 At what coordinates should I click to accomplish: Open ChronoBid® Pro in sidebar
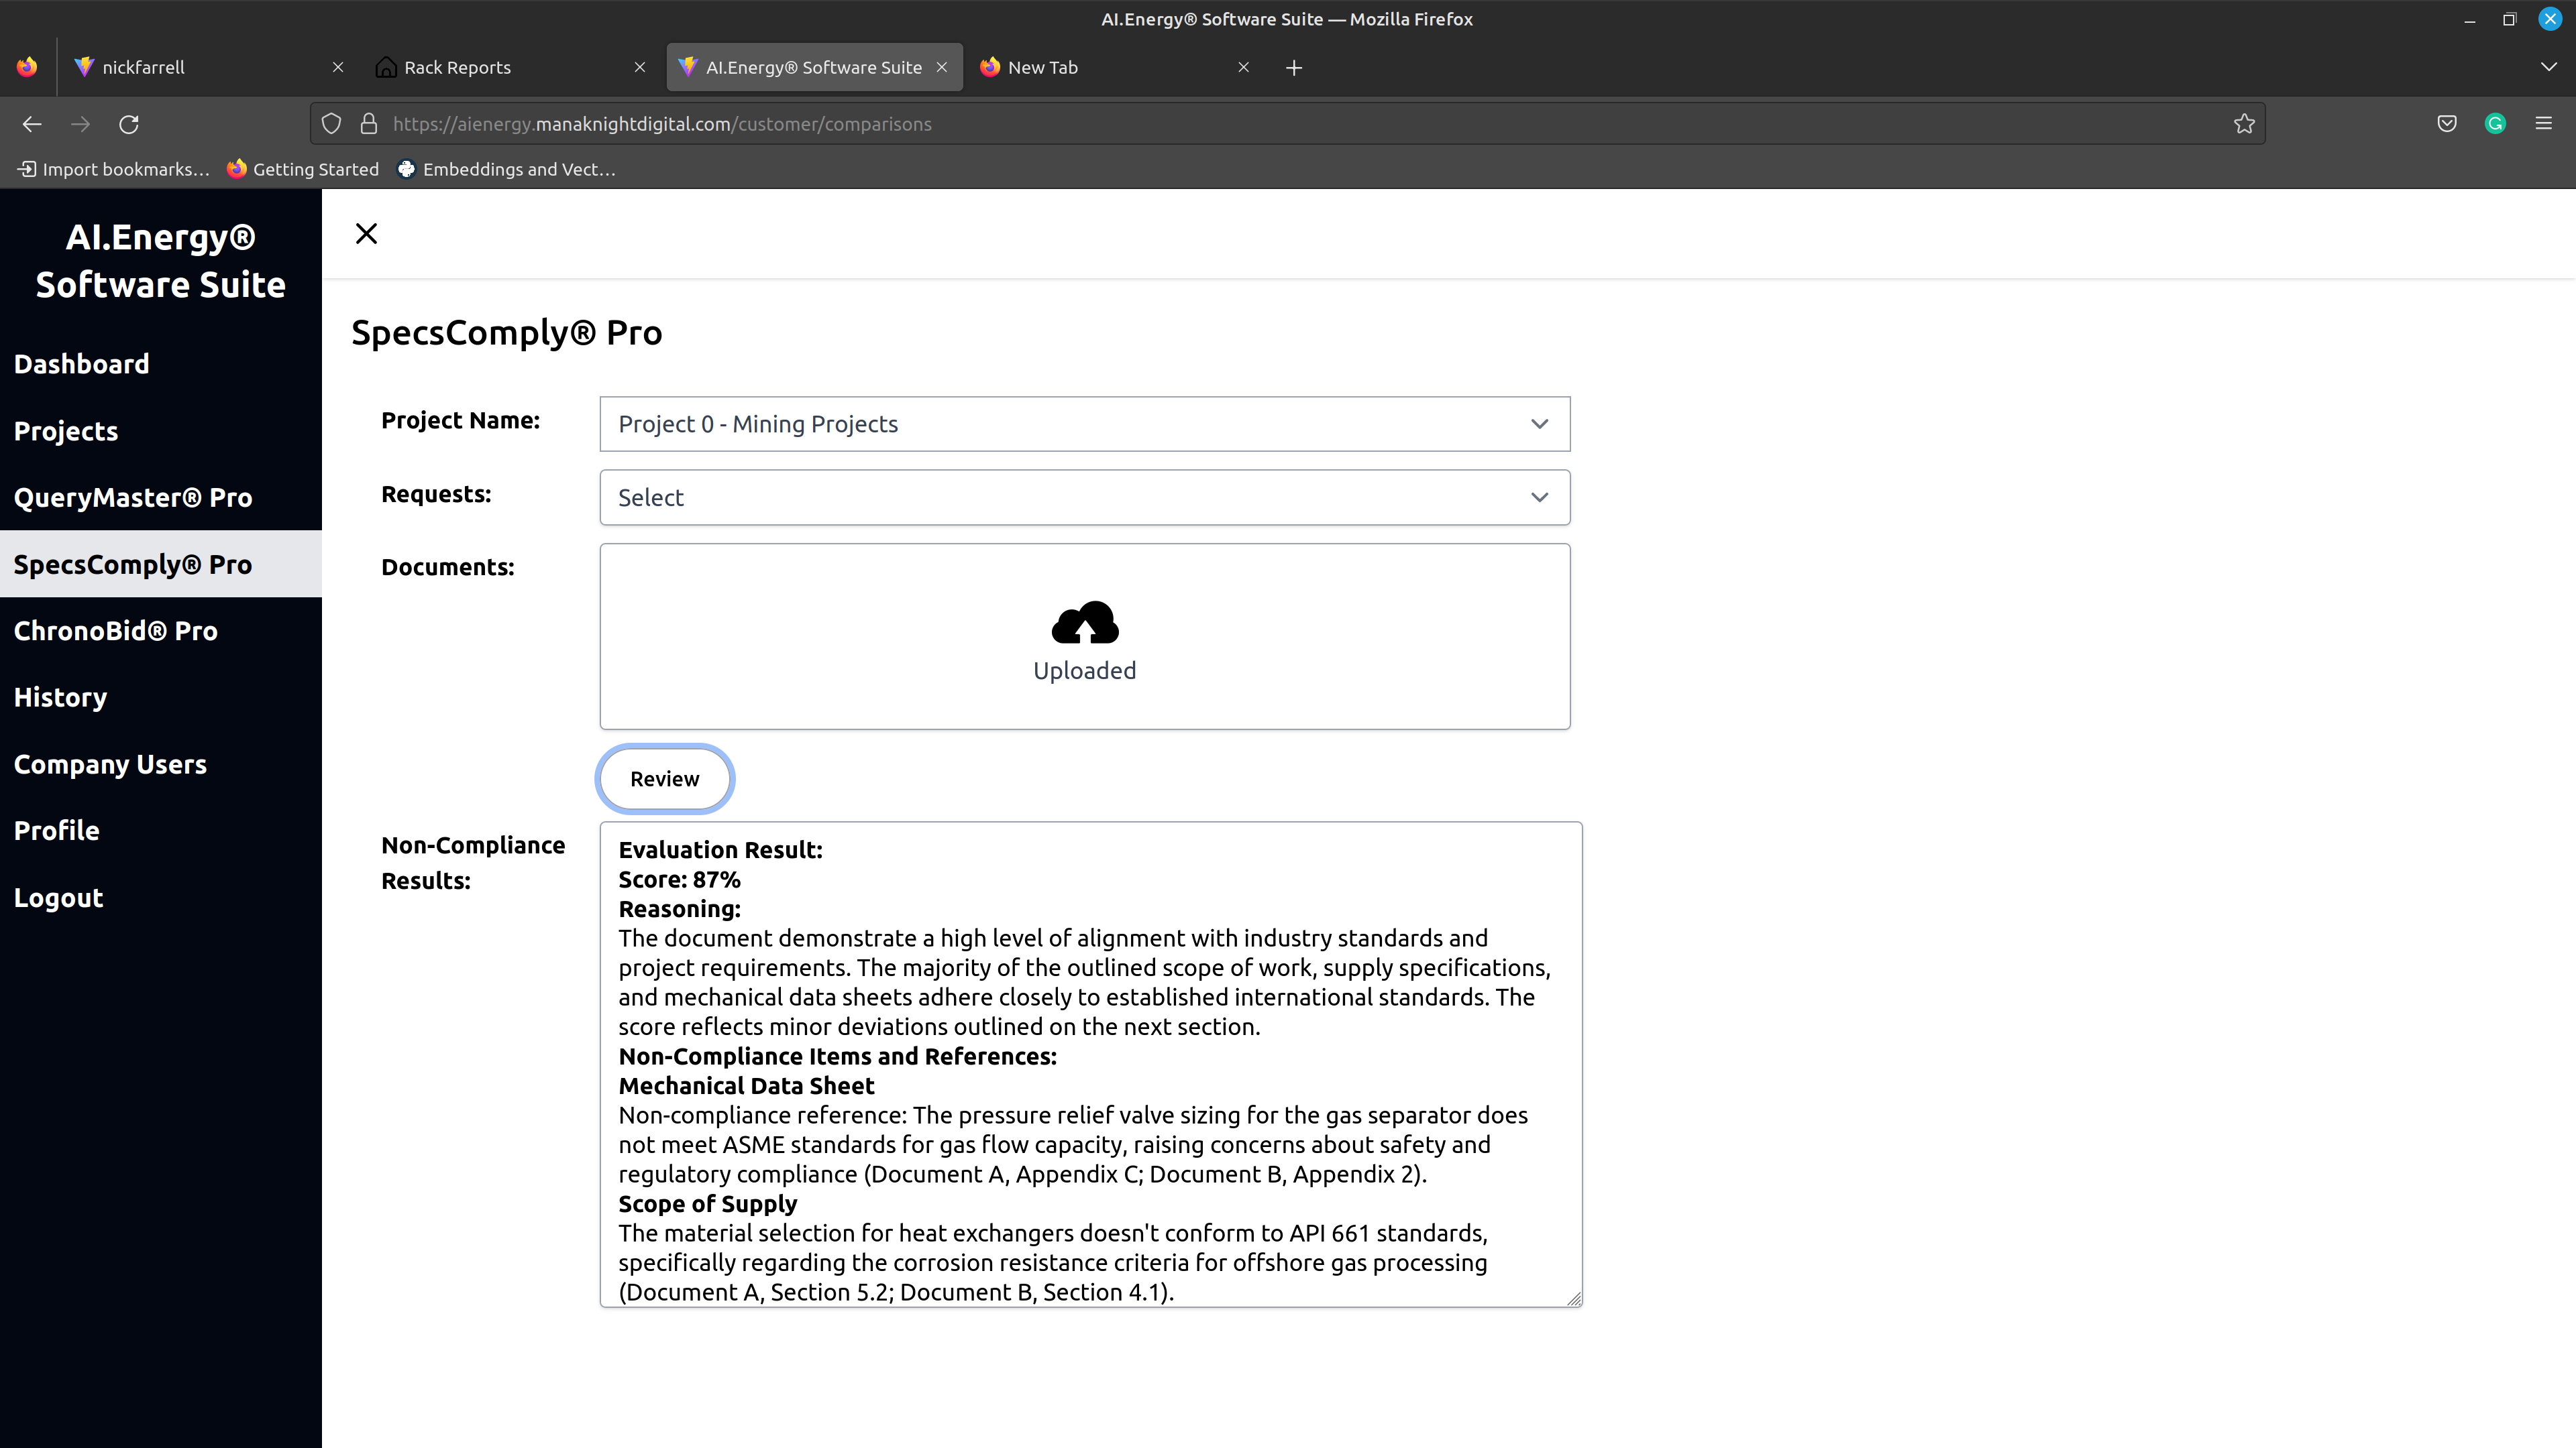tap(116, 631)
